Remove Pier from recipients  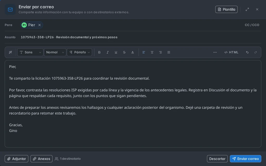click(x=40, y=25)
